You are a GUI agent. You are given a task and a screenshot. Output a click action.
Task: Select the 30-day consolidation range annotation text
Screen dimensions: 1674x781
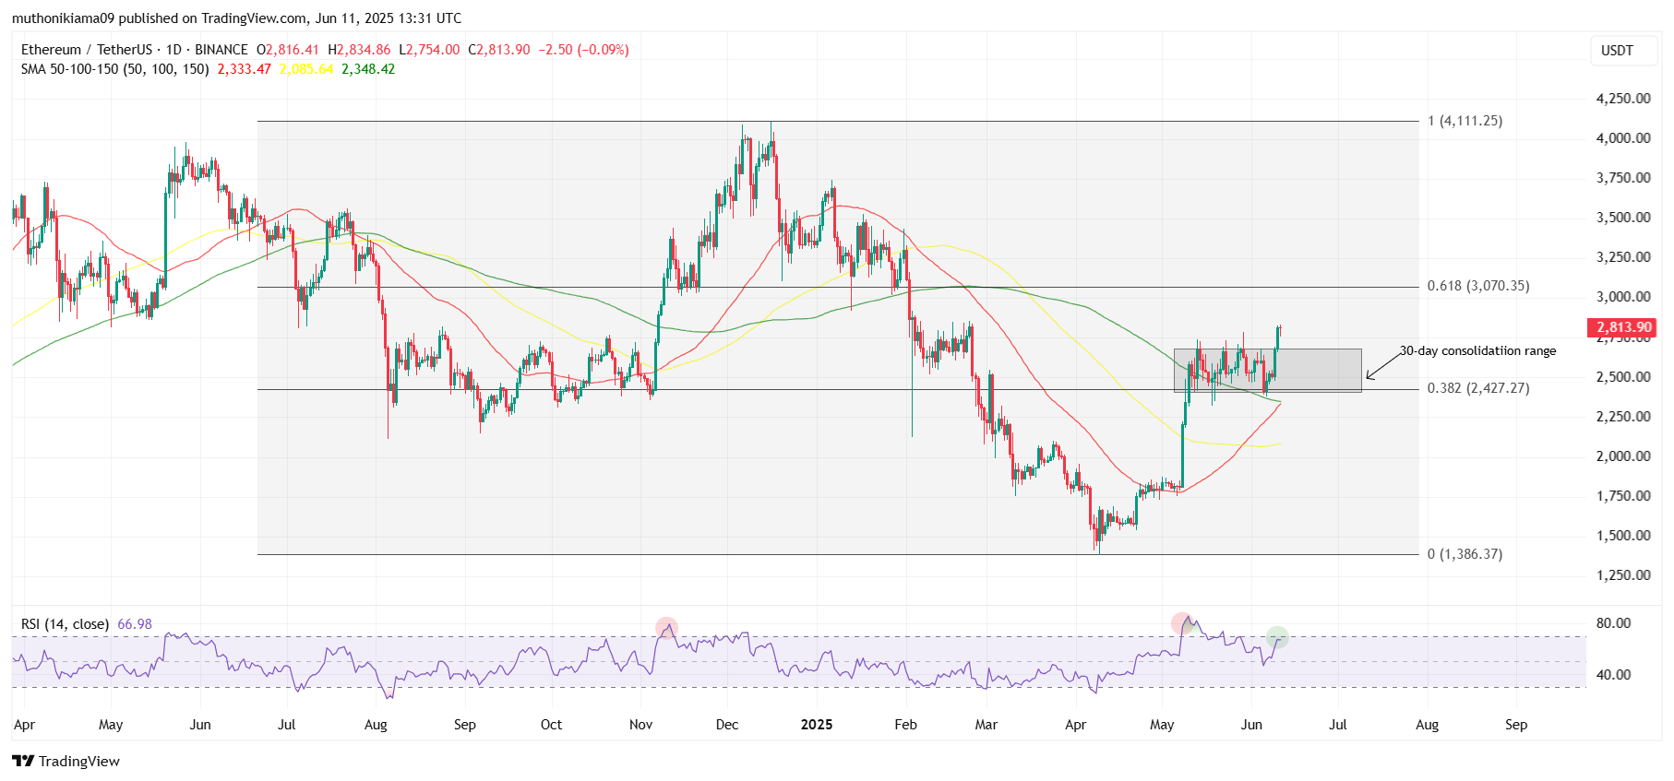pos(1478,350)
